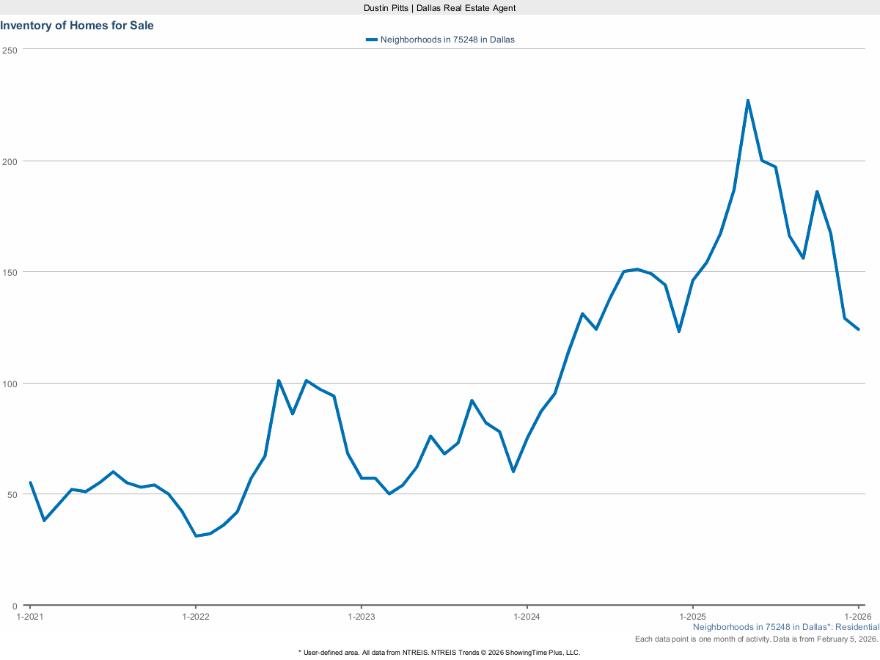Select the legend entry Neighborhoods in 75248 in Dallas
Screen dimensions: 880x660
[446, 40]
